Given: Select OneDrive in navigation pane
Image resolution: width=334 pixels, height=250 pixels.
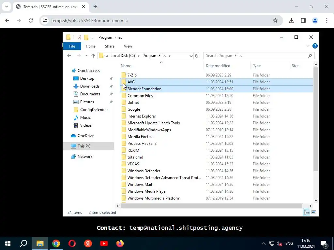Looking at the screenshot, I should pos(85,136).
